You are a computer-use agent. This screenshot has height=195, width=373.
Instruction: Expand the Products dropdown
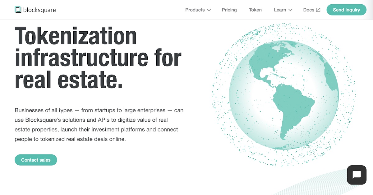coord(195,10)
